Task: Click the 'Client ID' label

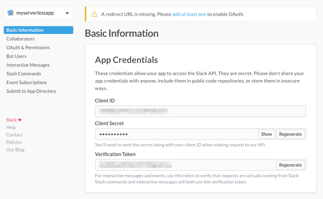Action: 105,101
